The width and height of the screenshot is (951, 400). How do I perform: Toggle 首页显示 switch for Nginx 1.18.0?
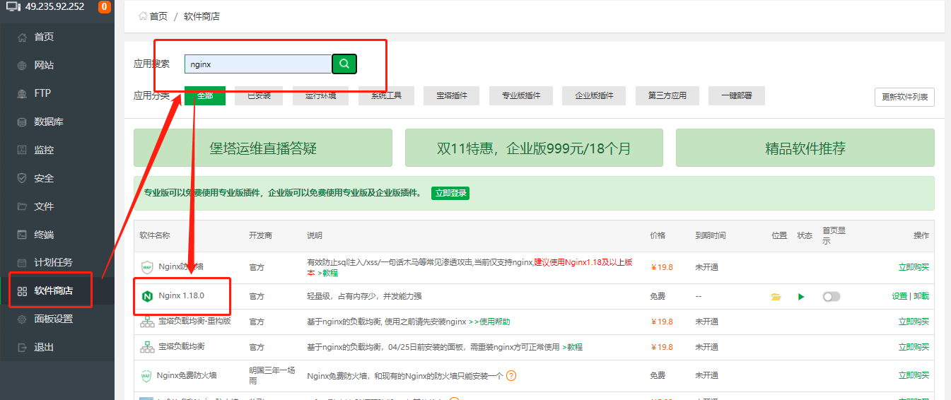pos(832,297)
